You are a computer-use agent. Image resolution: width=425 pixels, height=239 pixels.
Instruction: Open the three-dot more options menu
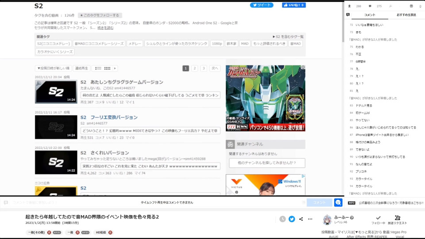click(310, 219)
